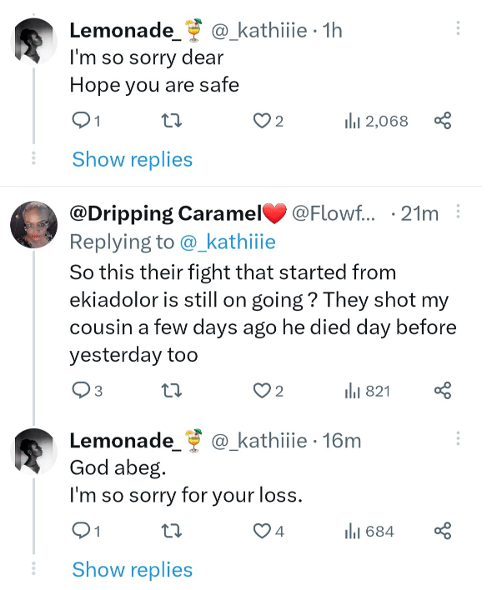This screenshot has width=502, height=590.
Task: Retweet the Dripping Caramel tweet about ekiadolor
Action: point(169,390)
